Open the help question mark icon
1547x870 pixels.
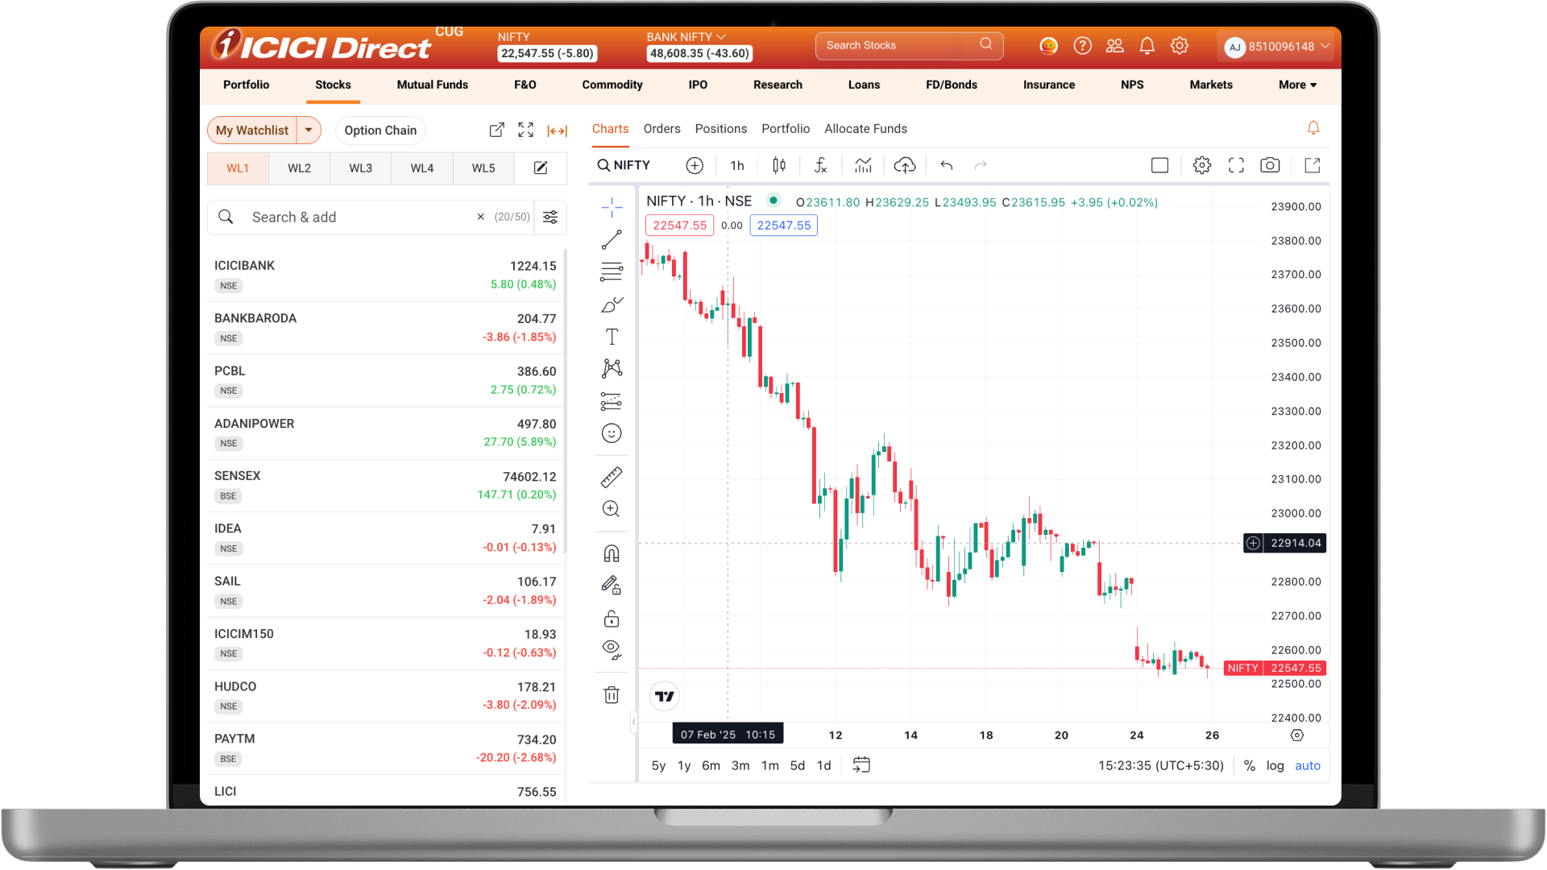point(1083,46)
